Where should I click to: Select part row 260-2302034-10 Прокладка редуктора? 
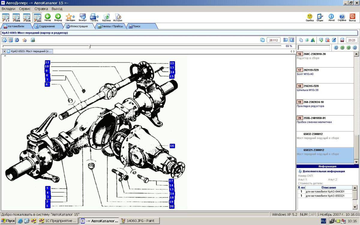click(325, 107)
